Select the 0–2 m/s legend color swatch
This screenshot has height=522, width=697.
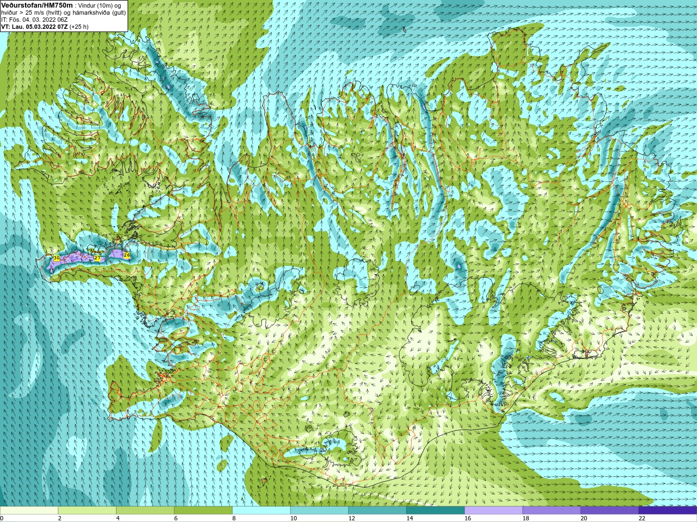click(29, 511)
